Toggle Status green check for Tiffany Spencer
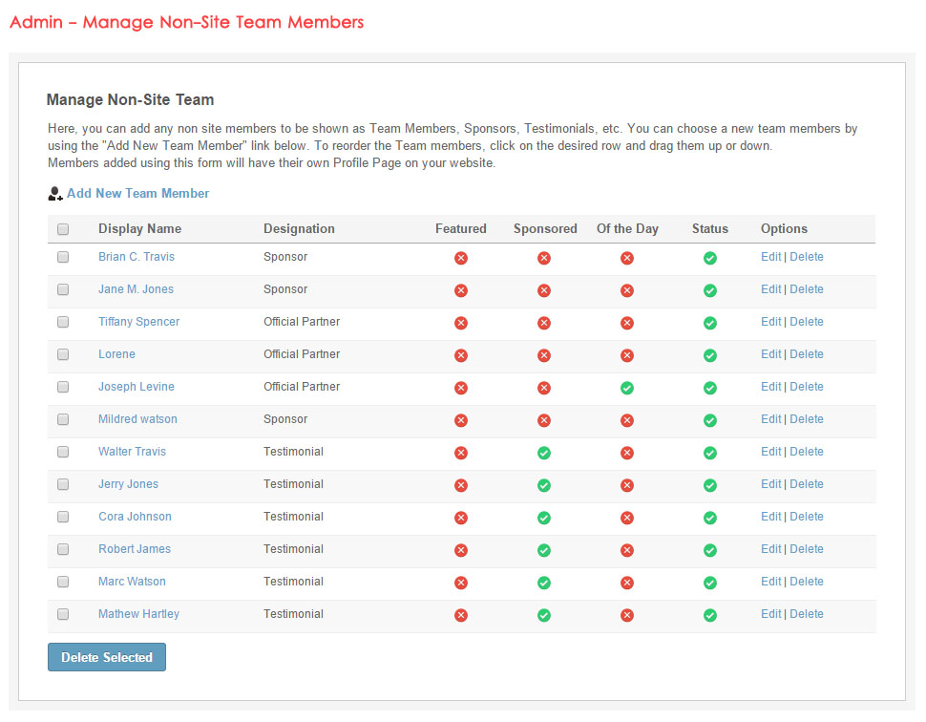926x722 pixels. 710,323
